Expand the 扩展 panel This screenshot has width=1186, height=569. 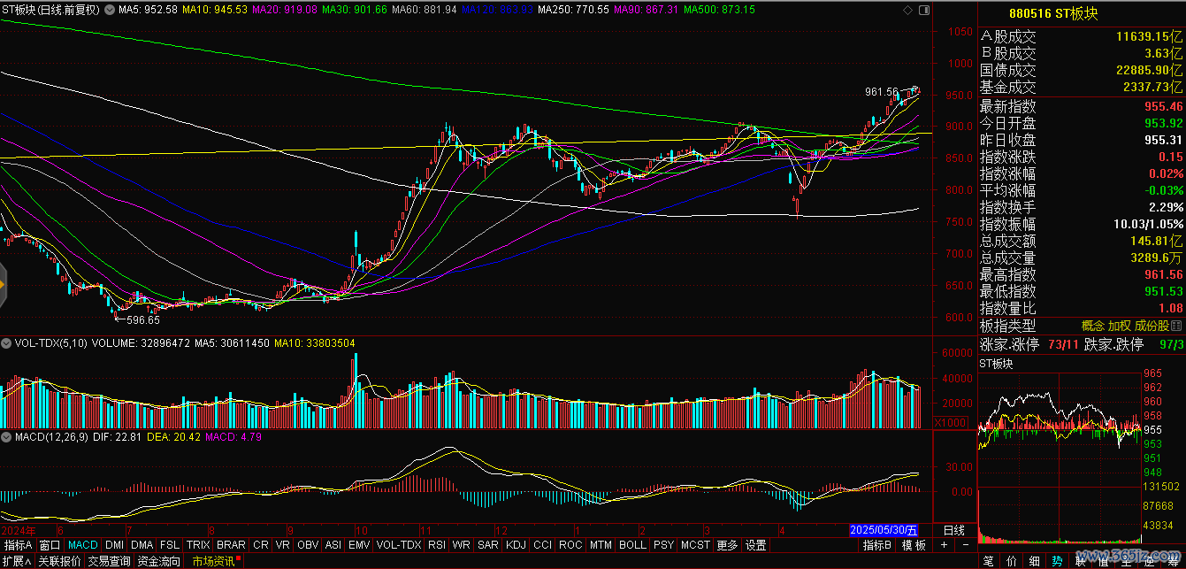coord(16,561)
